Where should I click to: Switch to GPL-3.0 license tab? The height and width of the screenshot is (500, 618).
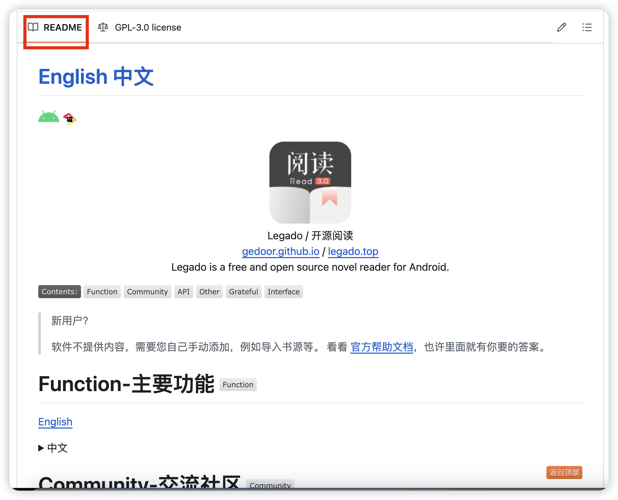pyautogui.click(x=139, y=27)
